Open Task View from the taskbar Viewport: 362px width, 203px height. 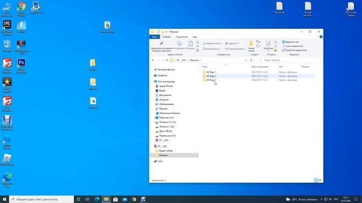click(88, 199)
